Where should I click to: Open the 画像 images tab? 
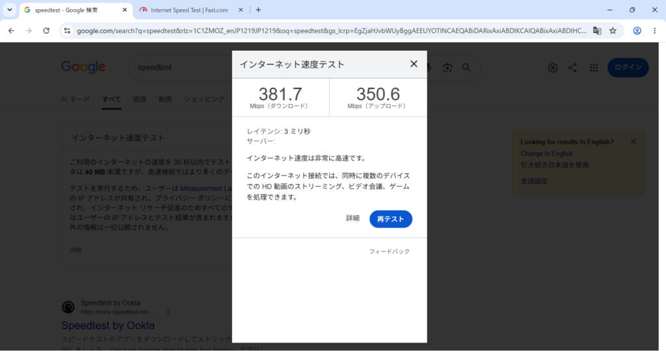click(x=140, y=99)
